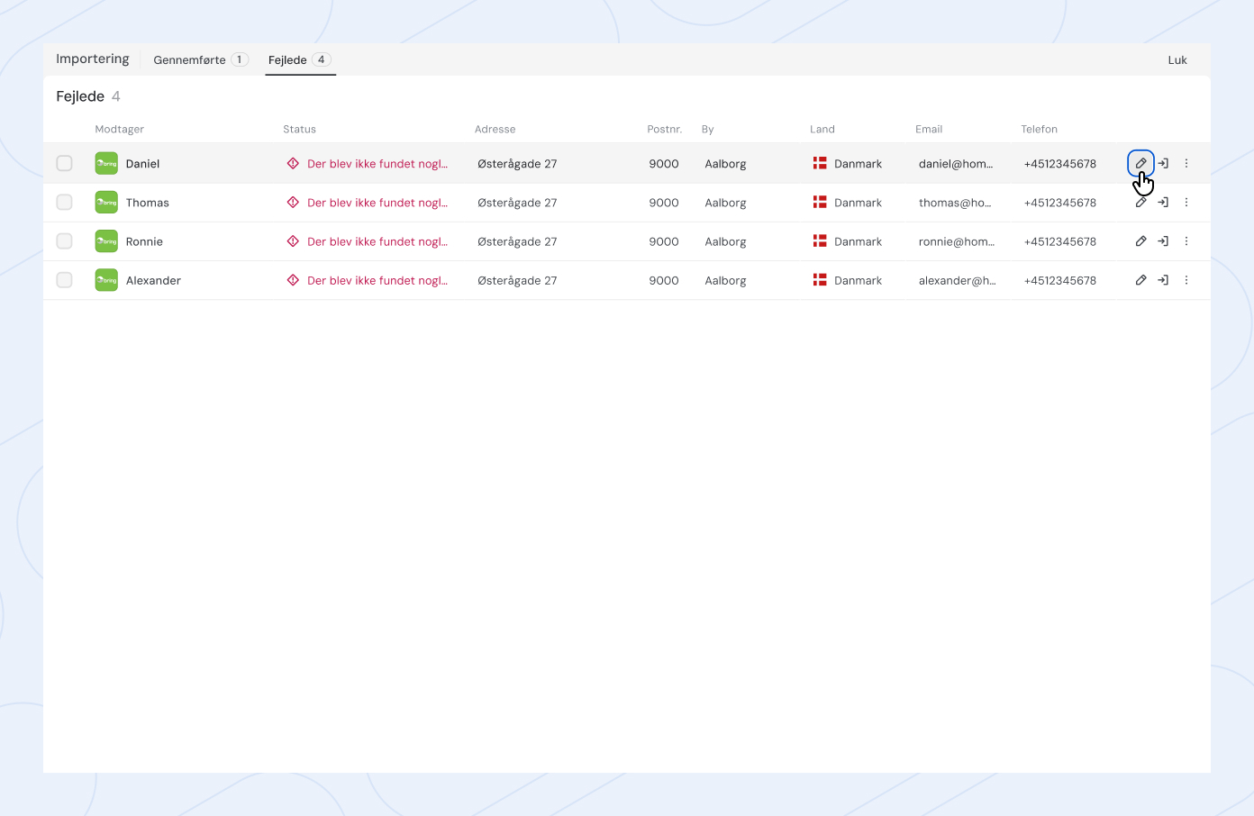Click the Bring carrier logo beside Alexander

click(x=106, y=280)
